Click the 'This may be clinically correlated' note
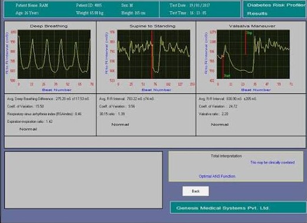The height and width of the screenshot is (223, 307). point(272,162)
